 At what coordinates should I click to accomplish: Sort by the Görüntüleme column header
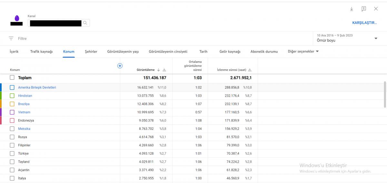(146, 70)
